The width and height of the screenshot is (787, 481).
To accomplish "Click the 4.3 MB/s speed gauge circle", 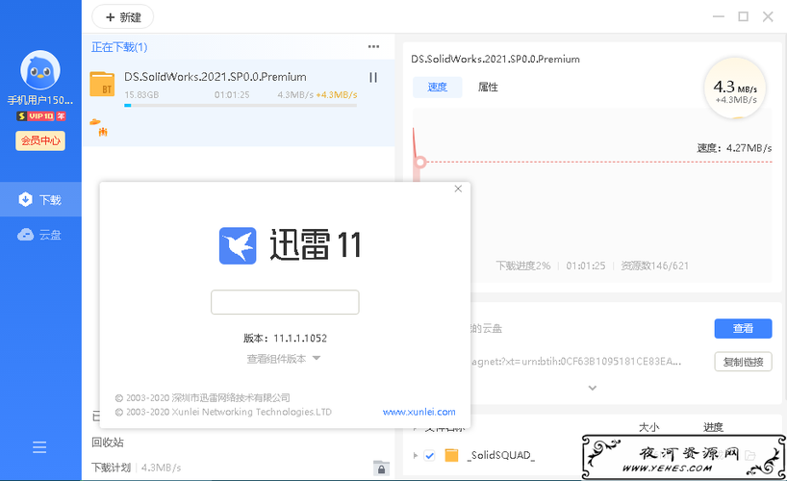I will (735, 89).
